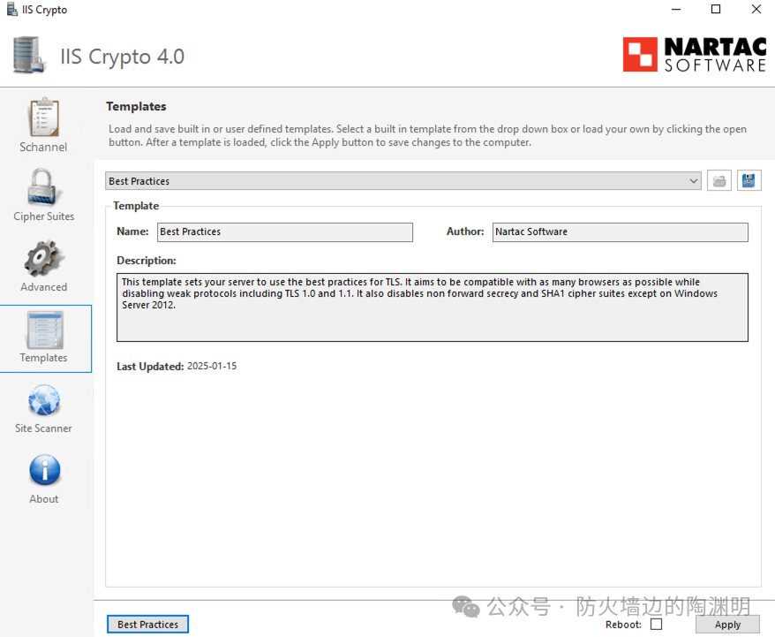
Task: Click the About info icon
Action: (x=44, y=471)
